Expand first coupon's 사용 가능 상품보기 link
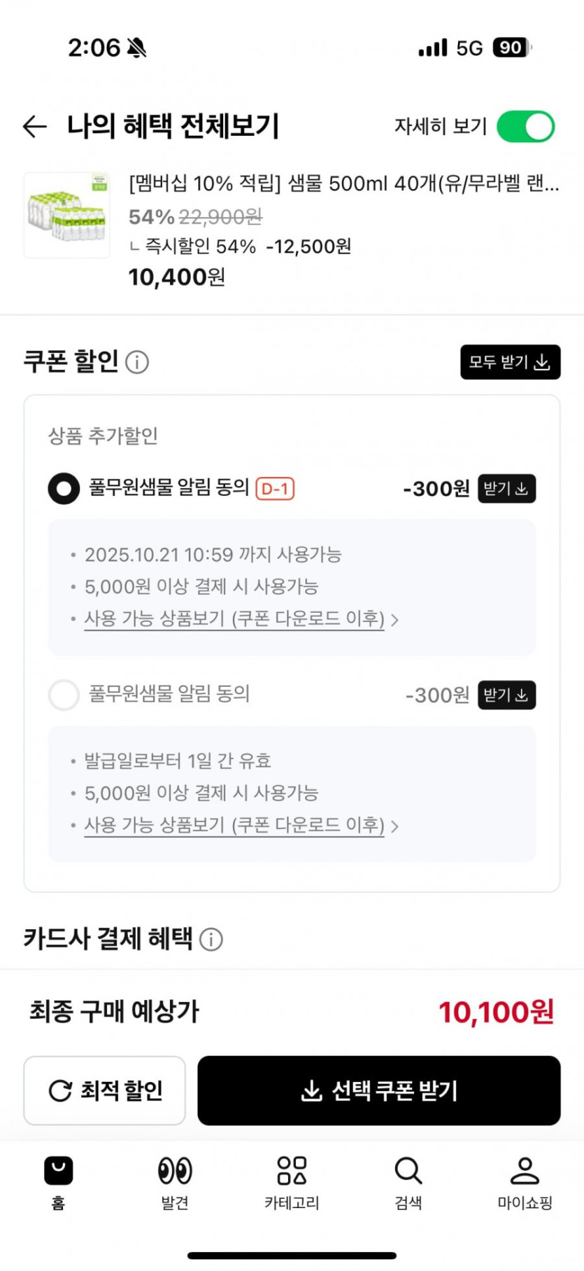Image resolution: width=584 pixels, height=1271 pixels. (x=241, y=619)
